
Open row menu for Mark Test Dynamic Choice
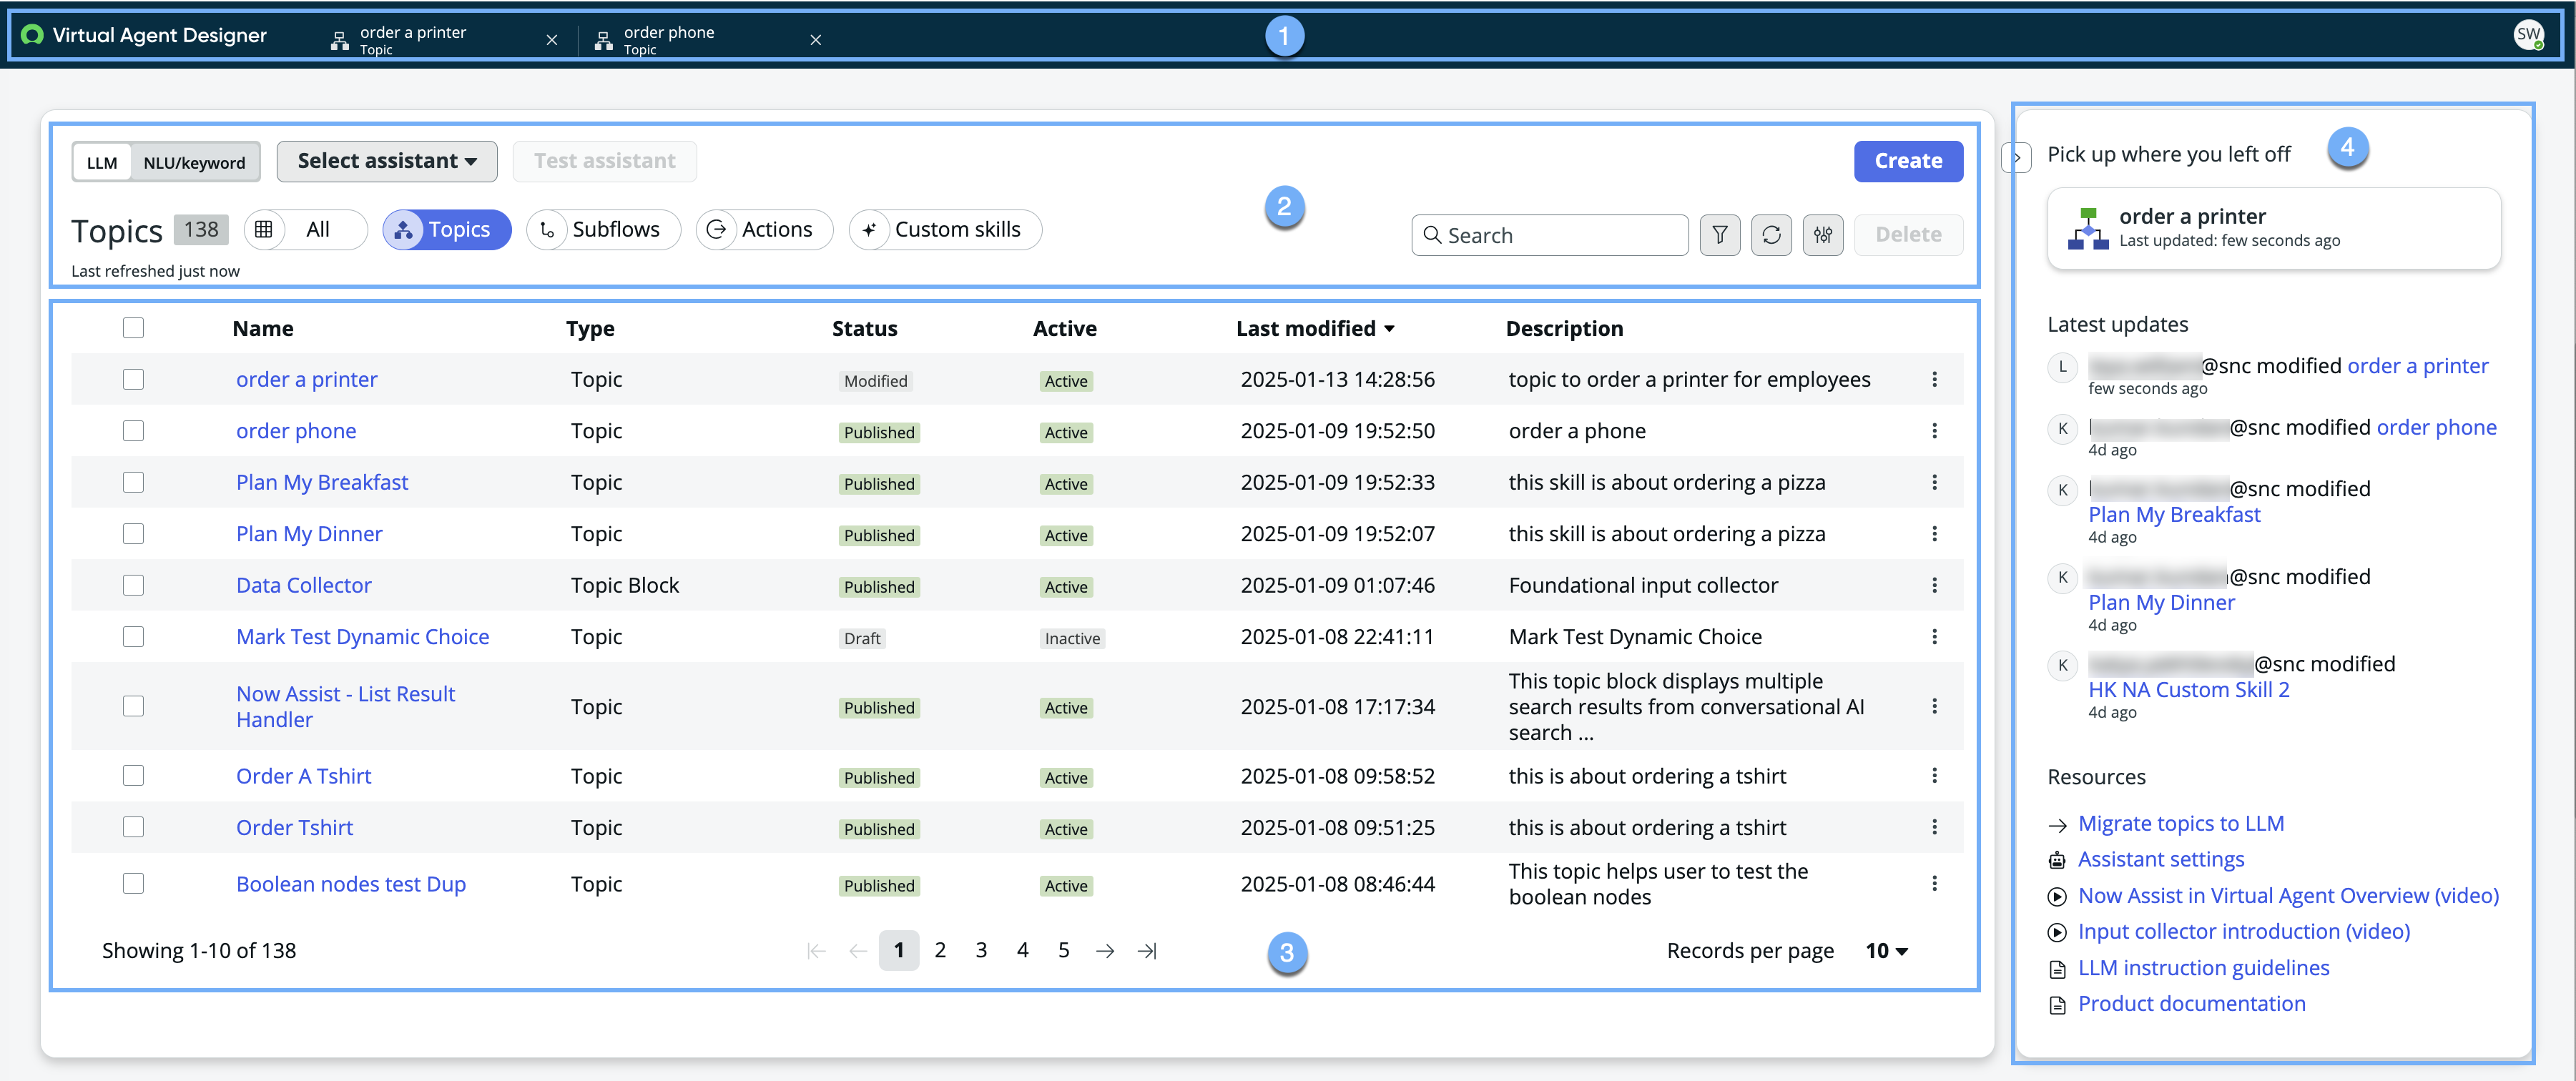point(1934,637)
